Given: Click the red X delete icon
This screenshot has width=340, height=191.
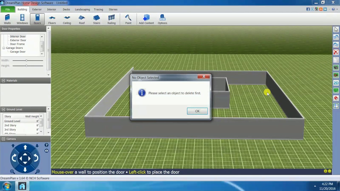Looking at the screenshot, I should pos(336,52).
